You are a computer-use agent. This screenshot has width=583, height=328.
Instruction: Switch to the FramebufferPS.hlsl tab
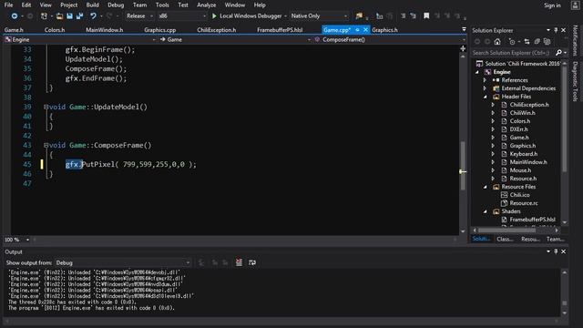(280, 30)
